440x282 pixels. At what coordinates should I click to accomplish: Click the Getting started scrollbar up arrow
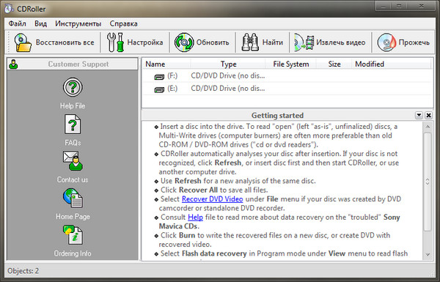[428, 127]
